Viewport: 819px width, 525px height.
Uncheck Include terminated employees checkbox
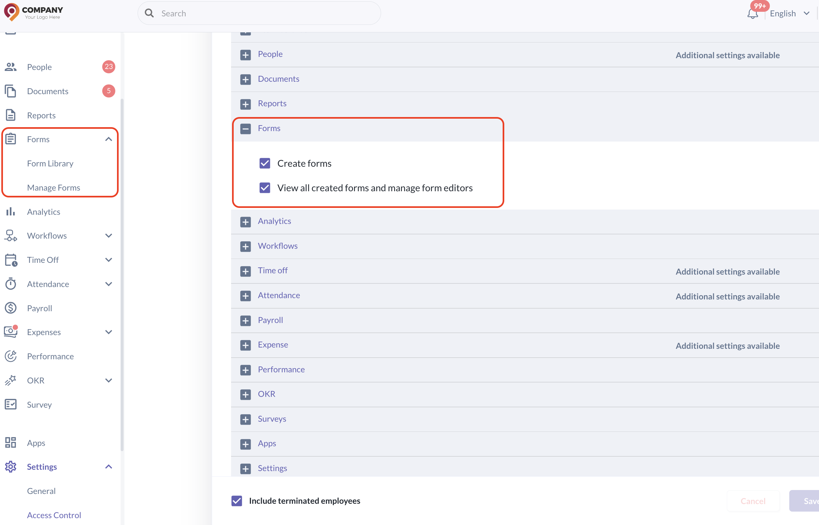(237, 501)
